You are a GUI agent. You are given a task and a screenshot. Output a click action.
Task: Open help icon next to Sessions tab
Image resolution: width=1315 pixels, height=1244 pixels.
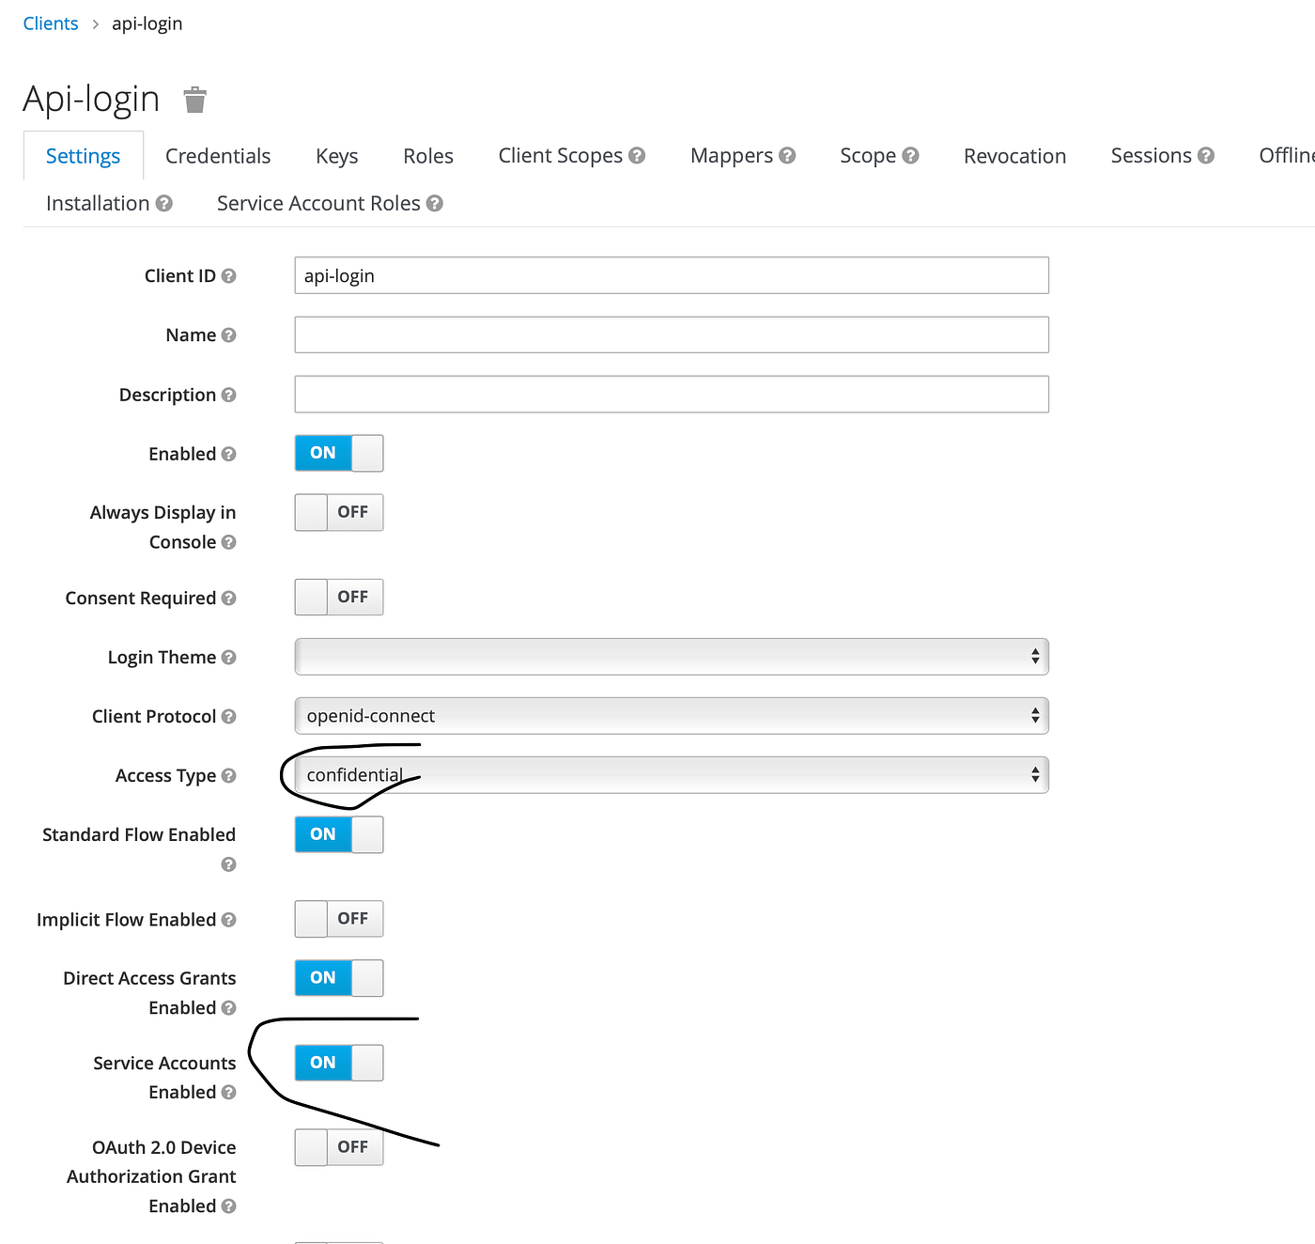pyautogui.click(x=1206, y=156)
